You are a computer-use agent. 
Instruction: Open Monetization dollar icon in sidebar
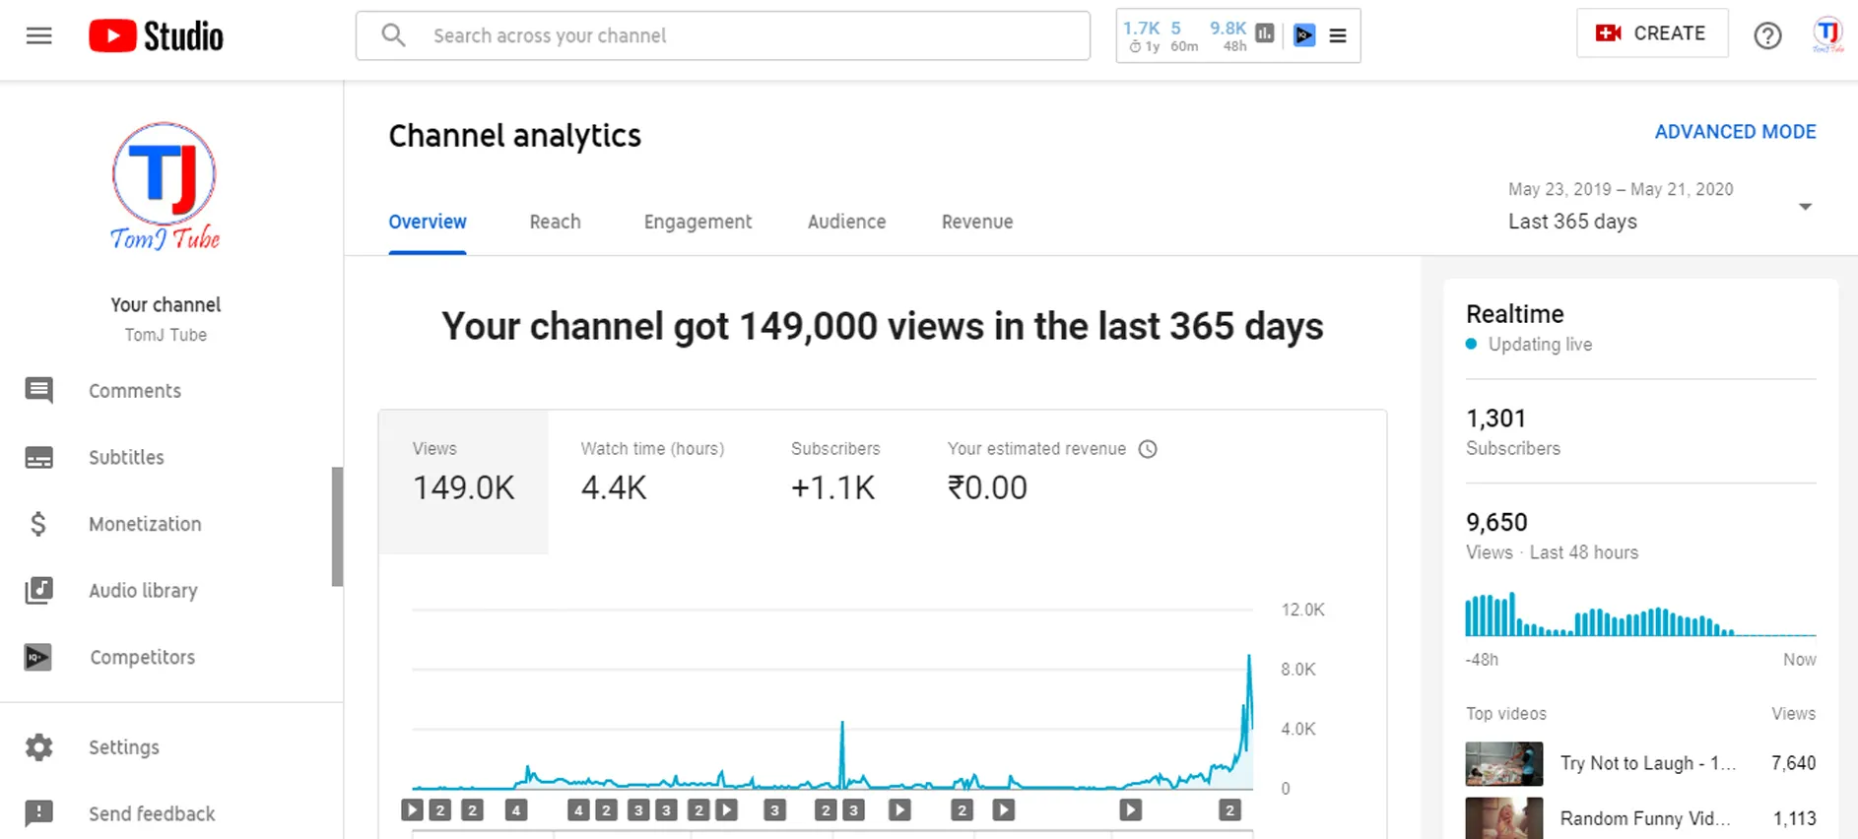click(39, 524)
